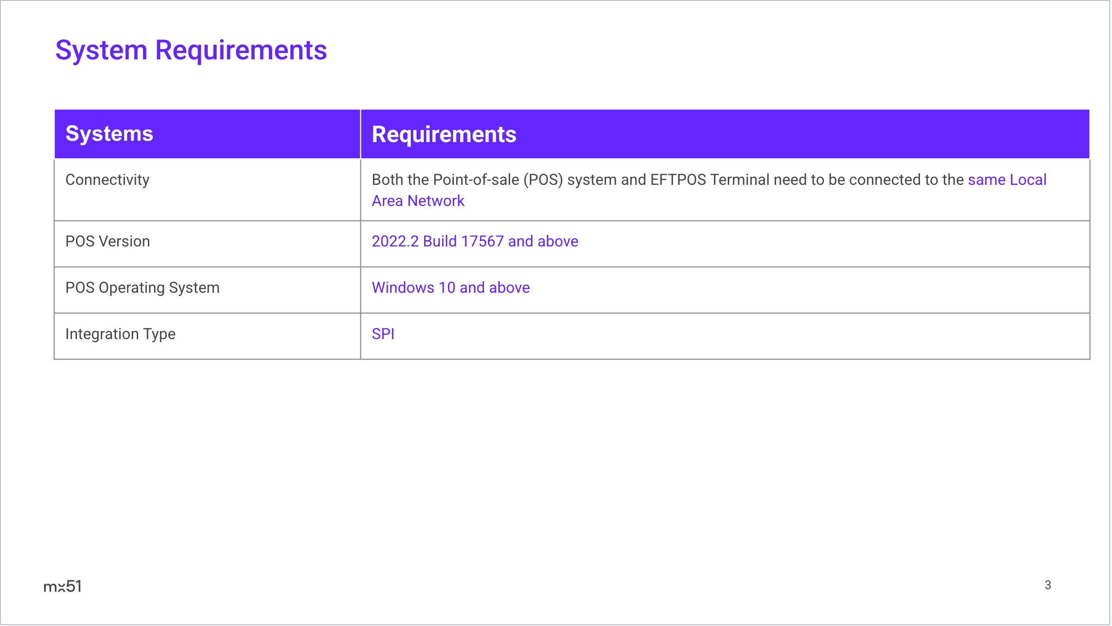The image size is (1112, 626).
Task: Click the Systems column header
Action: [109, 134]
